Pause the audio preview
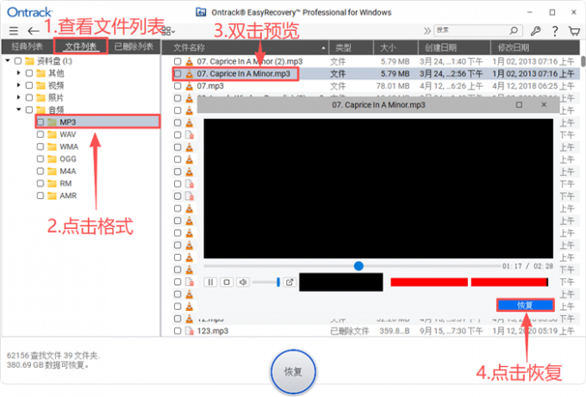 click(210, 282)
